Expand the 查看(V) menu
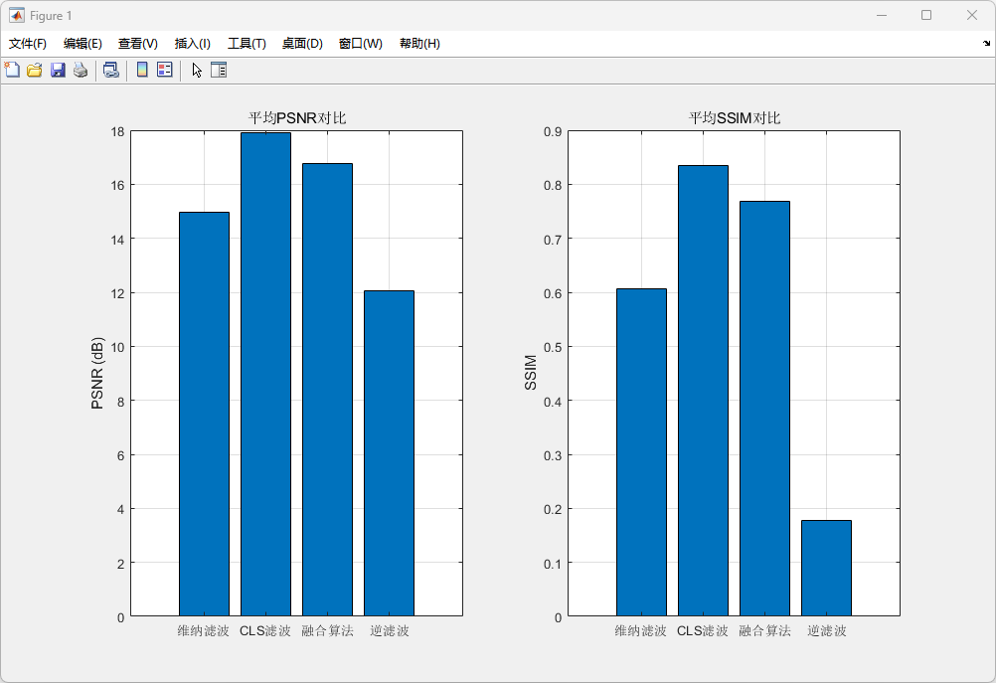 pos(138,44)
